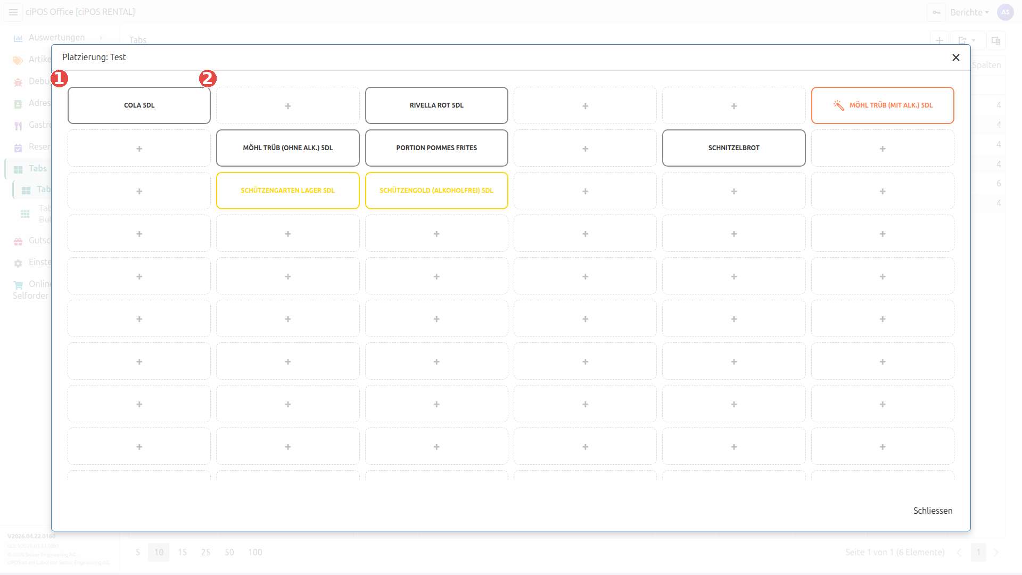Screen dimensions: 1022x575
Task: Click the Tab Buttons grid icon in sidebar
Action: click(25, 213)
